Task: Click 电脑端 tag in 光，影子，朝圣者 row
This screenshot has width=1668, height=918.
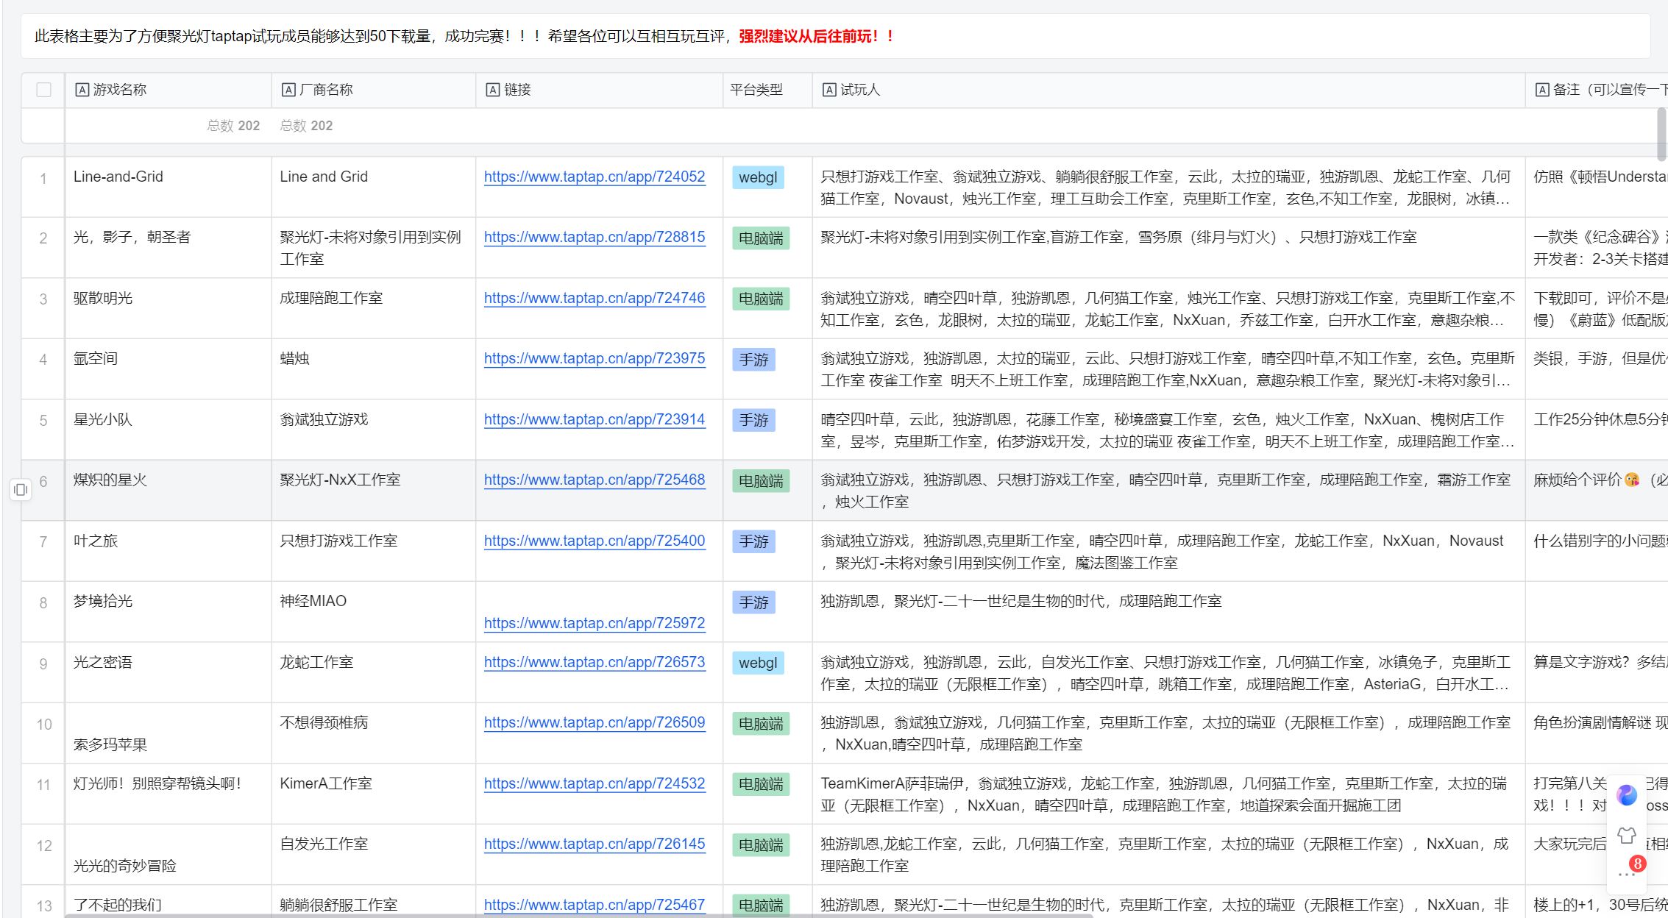Action: [761, 238]
